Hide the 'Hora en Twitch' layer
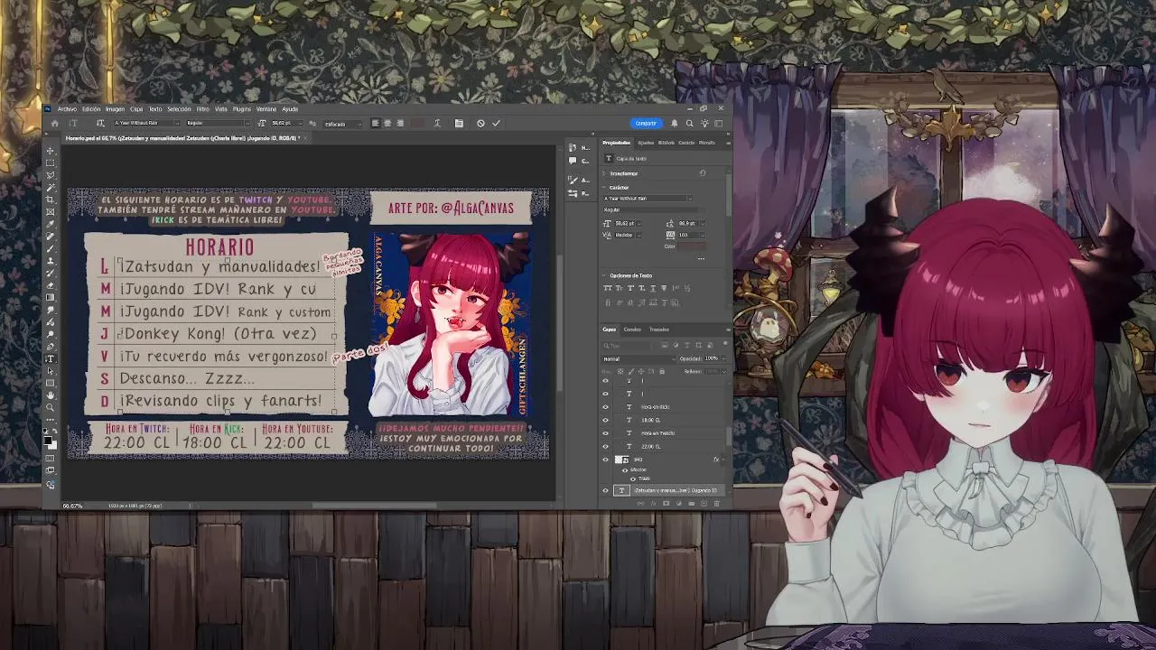The image size is (1156, 650). 606,433
